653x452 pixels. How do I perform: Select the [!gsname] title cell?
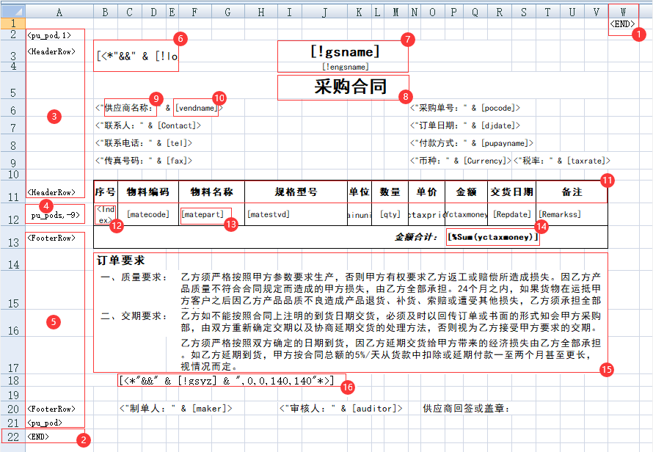point(346,51)
